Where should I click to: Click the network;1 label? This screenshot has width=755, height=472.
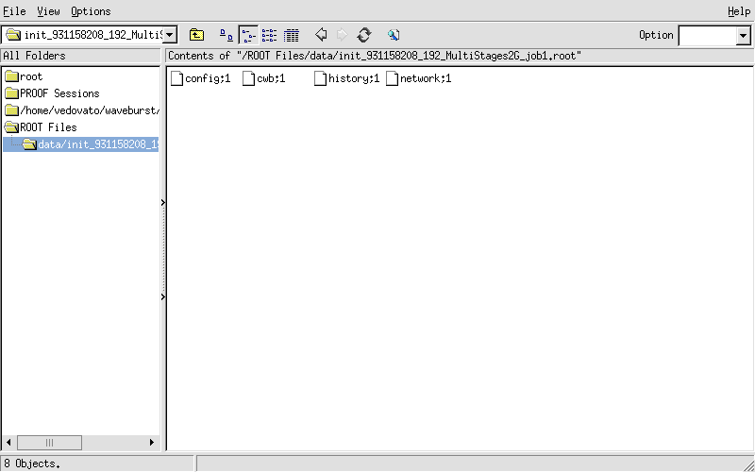pyautogui.click(x=426, y=78)
